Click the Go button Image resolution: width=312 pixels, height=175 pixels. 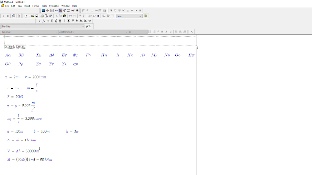click(x=89, y=26)
